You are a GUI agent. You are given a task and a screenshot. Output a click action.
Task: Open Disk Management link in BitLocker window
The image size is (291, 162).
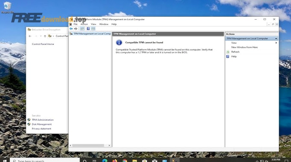pos(42,124)
